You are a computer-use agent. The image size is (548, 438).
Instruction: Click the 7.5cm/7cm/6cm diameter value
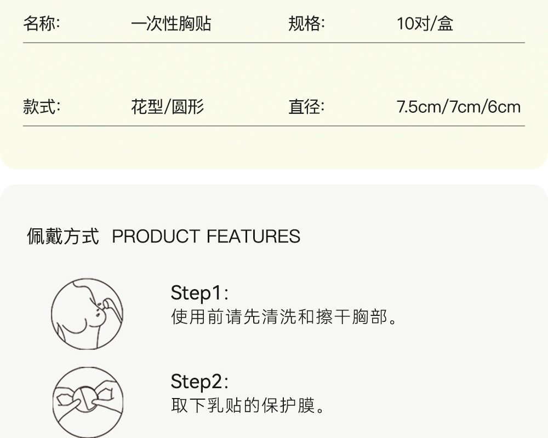pyautogui.click(x=459, y=107)
